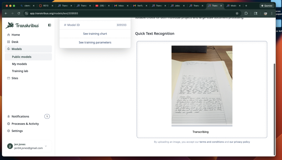Screen dimensions: 282x160
Task: Click the uploaded handwritten letter image
Action: 202,85
